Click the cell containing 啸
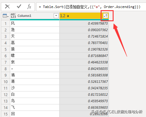The image size is (146, 117). tap(35, 56)
